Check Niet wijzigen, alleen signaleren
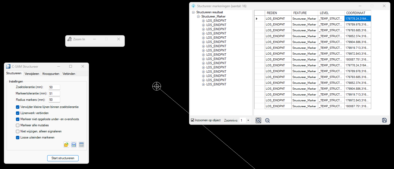This screenshot has height=169, width=394. pos(18,131)
